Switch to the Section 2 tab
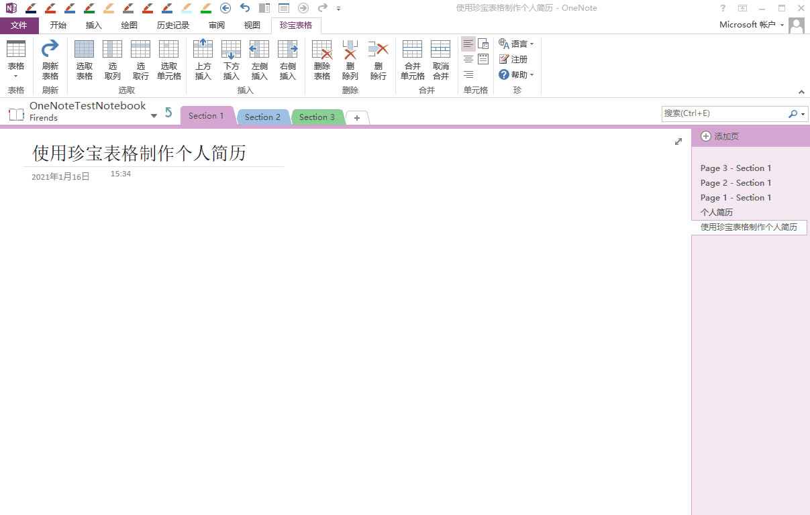810x515 pixels. click(x=263, y=116)
